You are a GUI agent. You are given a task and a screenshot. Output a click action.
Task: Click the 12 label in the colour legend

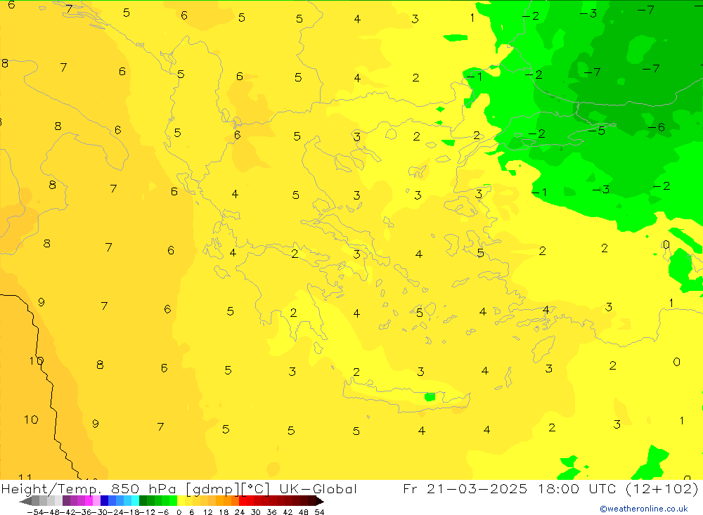click(207, 512)
